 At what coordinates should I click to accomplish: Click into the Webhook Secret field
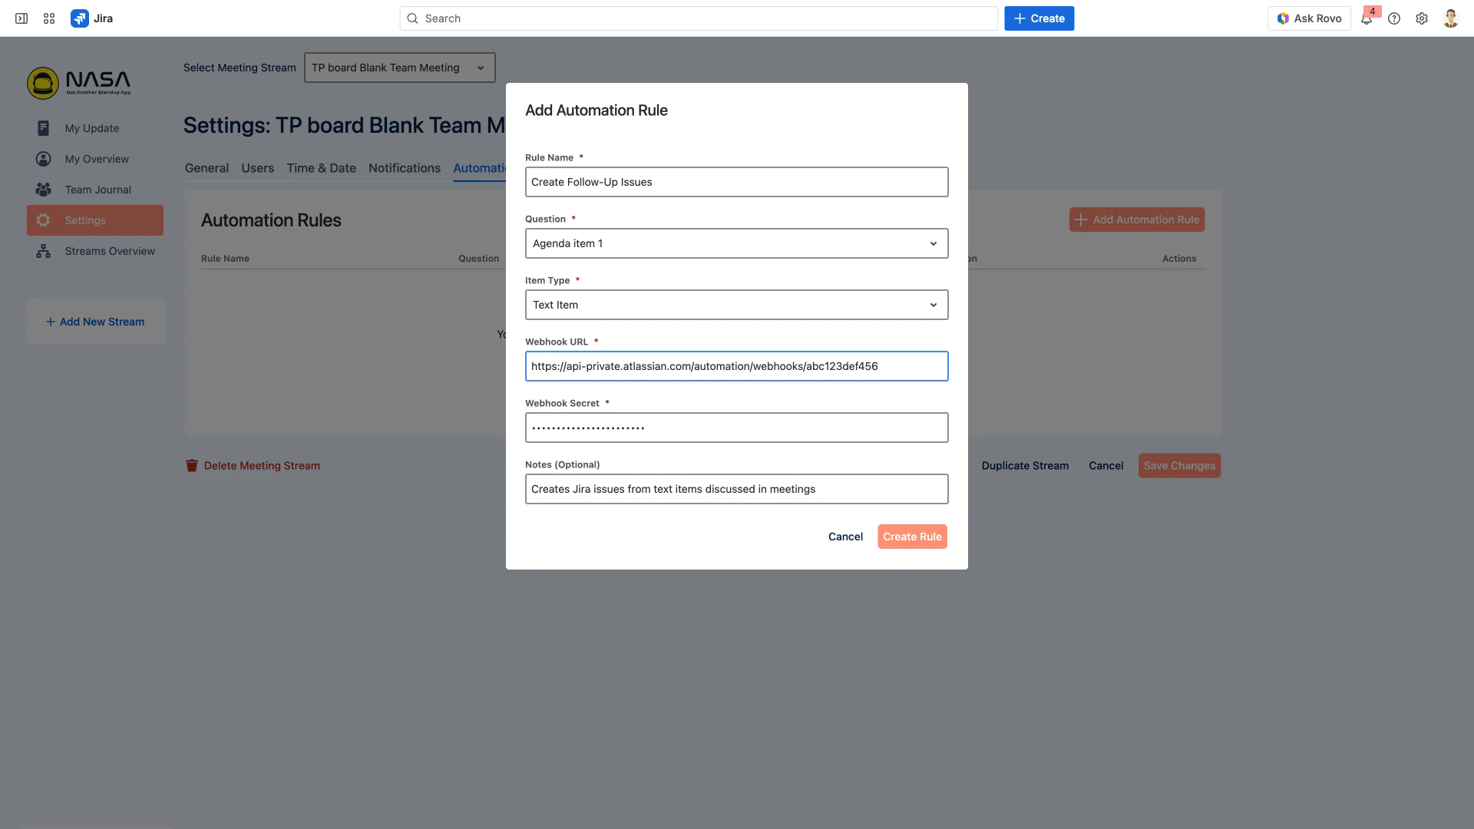tap(736, 428)
